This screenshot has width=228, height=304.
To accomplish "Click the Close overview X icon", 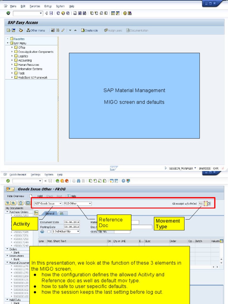I will 28,203.
